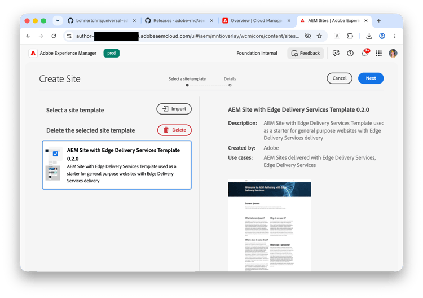Click the Create Site heading
423x298 pixels.
[x=60, y=79]
